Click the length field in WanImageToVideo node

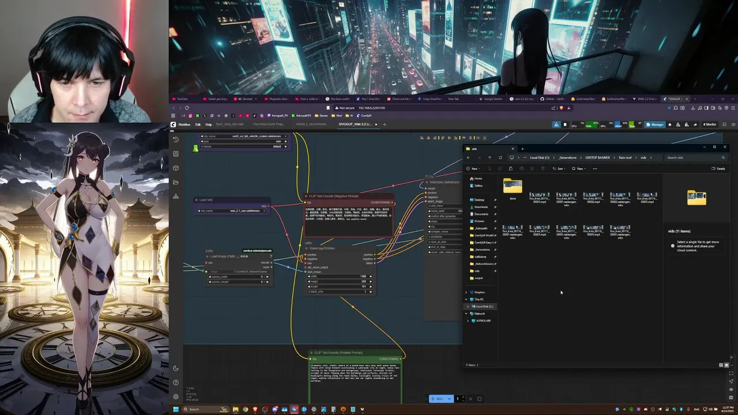[341, 286]
